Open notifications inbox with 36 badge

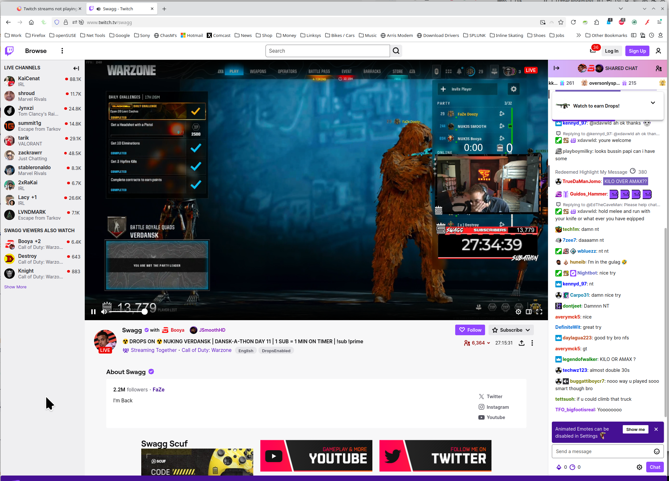tap(593, 51)
